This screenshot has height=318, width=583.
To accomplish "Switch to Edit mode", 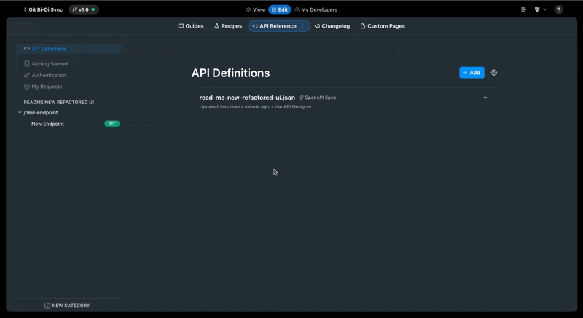I will coord(280,9).
